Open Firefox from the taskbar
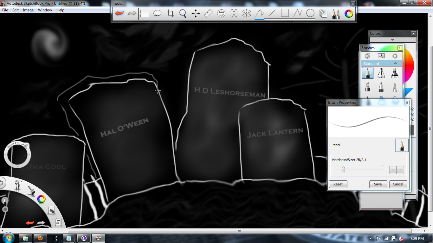 (40, 238)
